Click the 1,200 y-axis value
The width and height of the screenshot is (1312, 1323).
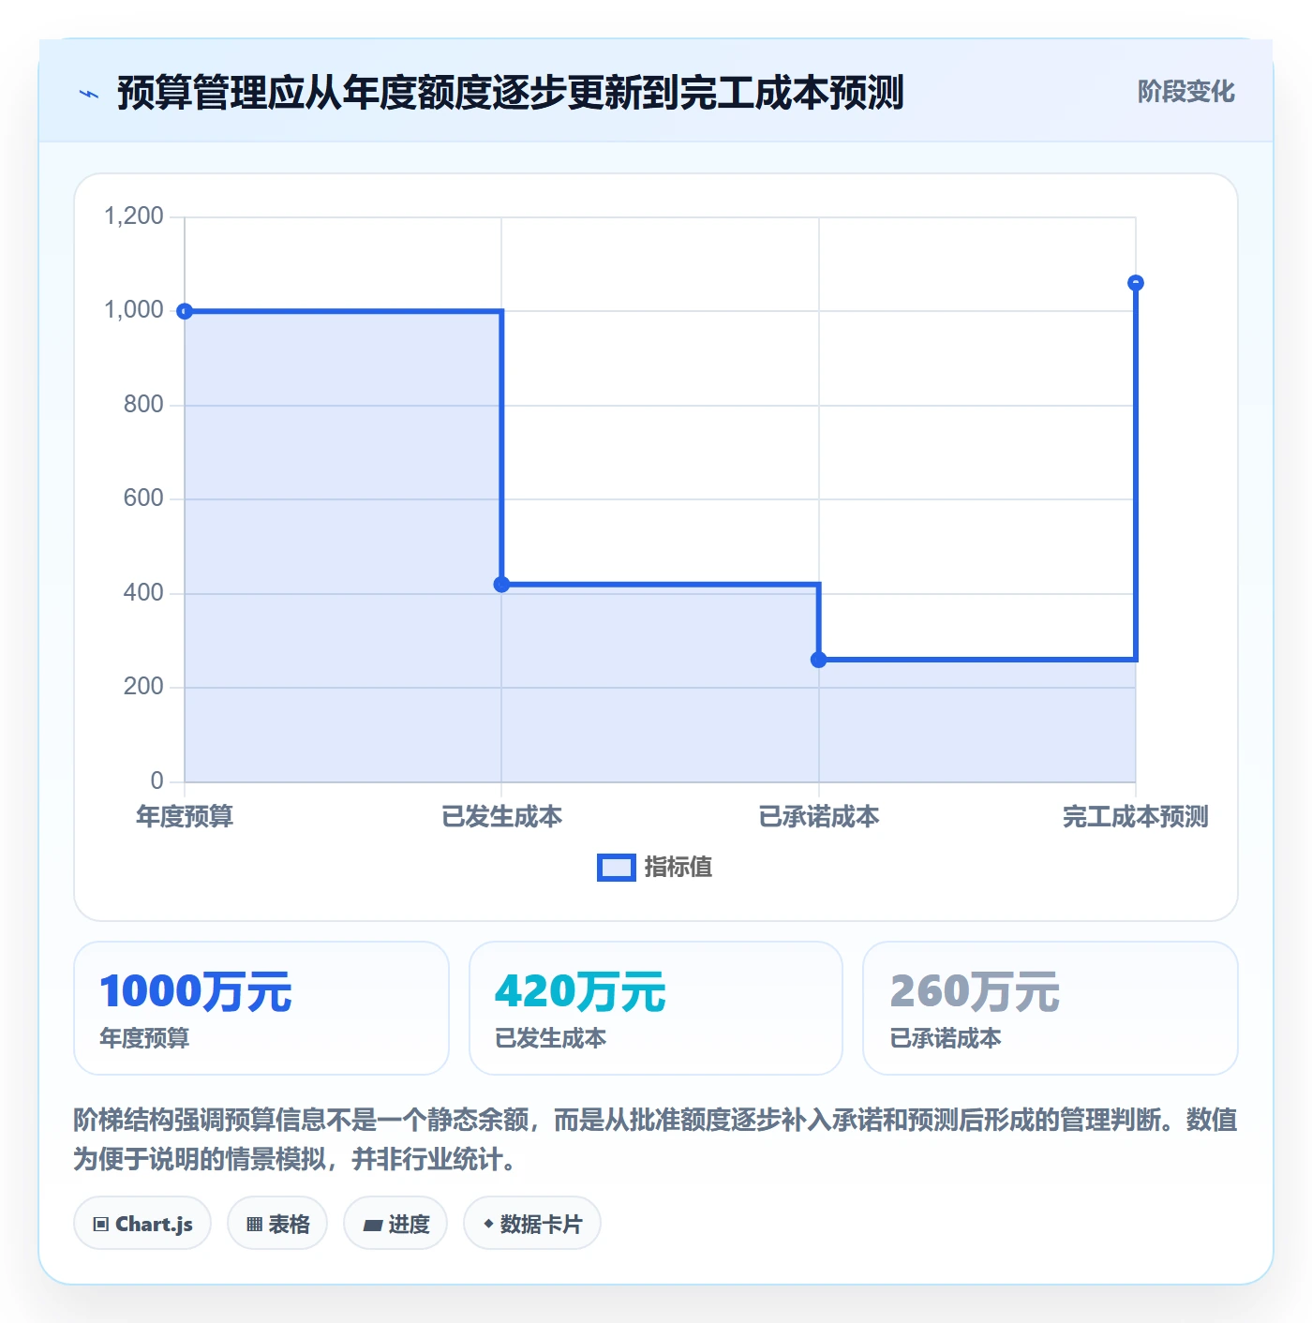(133, 216)
